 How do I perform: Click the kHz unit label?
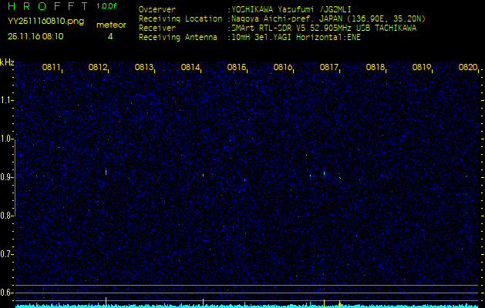7,62
